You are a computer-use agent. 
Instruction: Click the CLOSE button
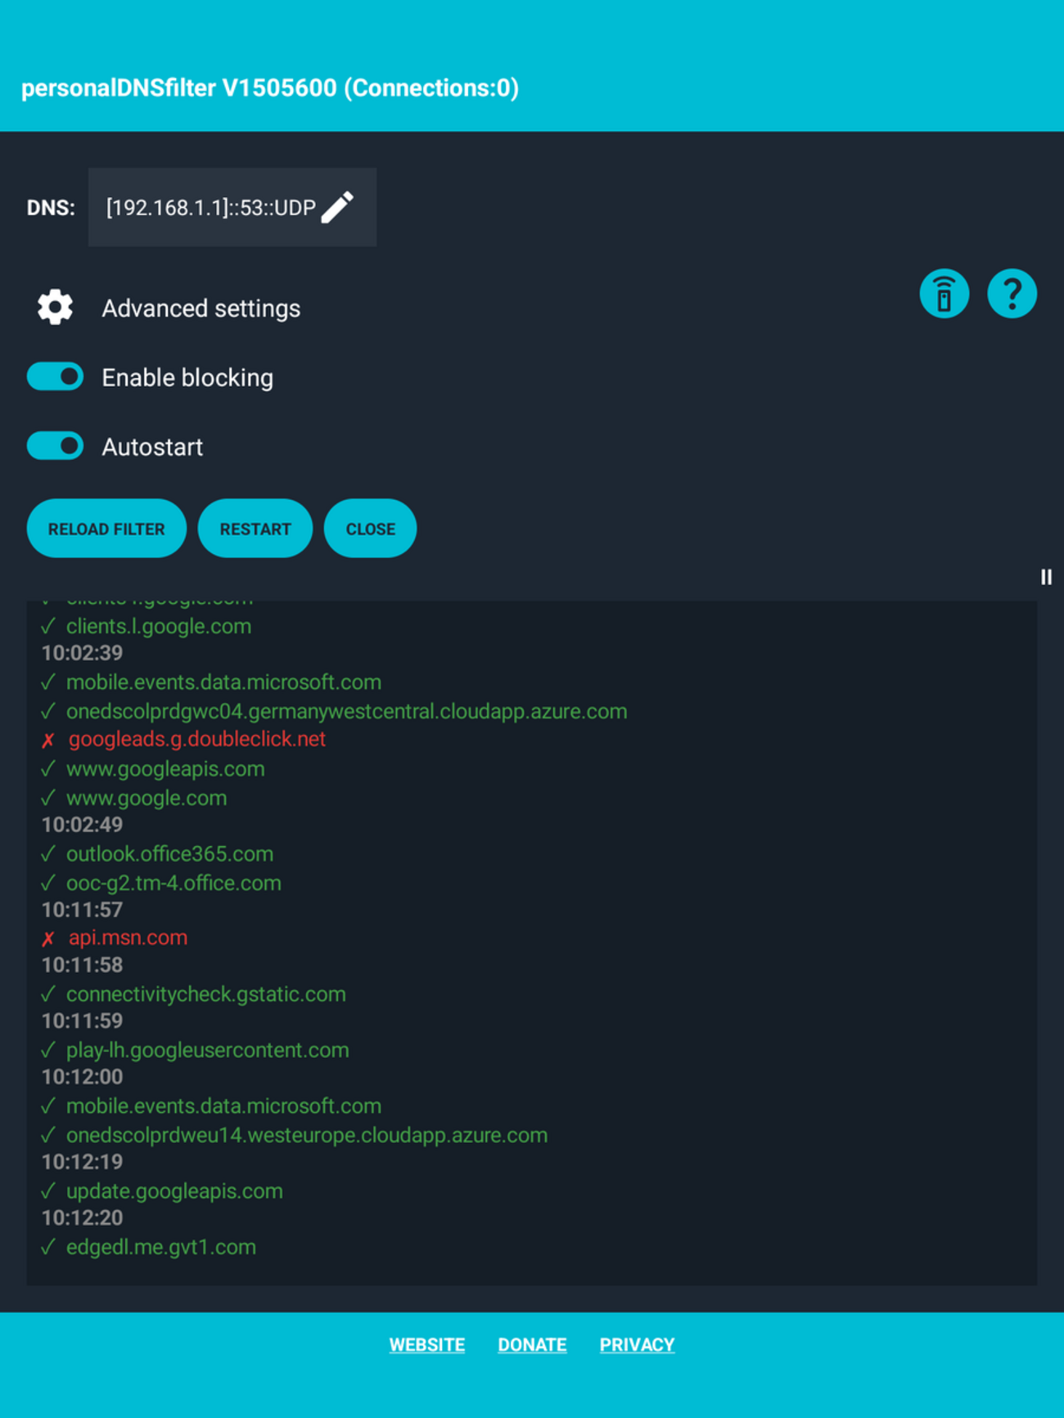pyautogui.click(x=370, y=529)
